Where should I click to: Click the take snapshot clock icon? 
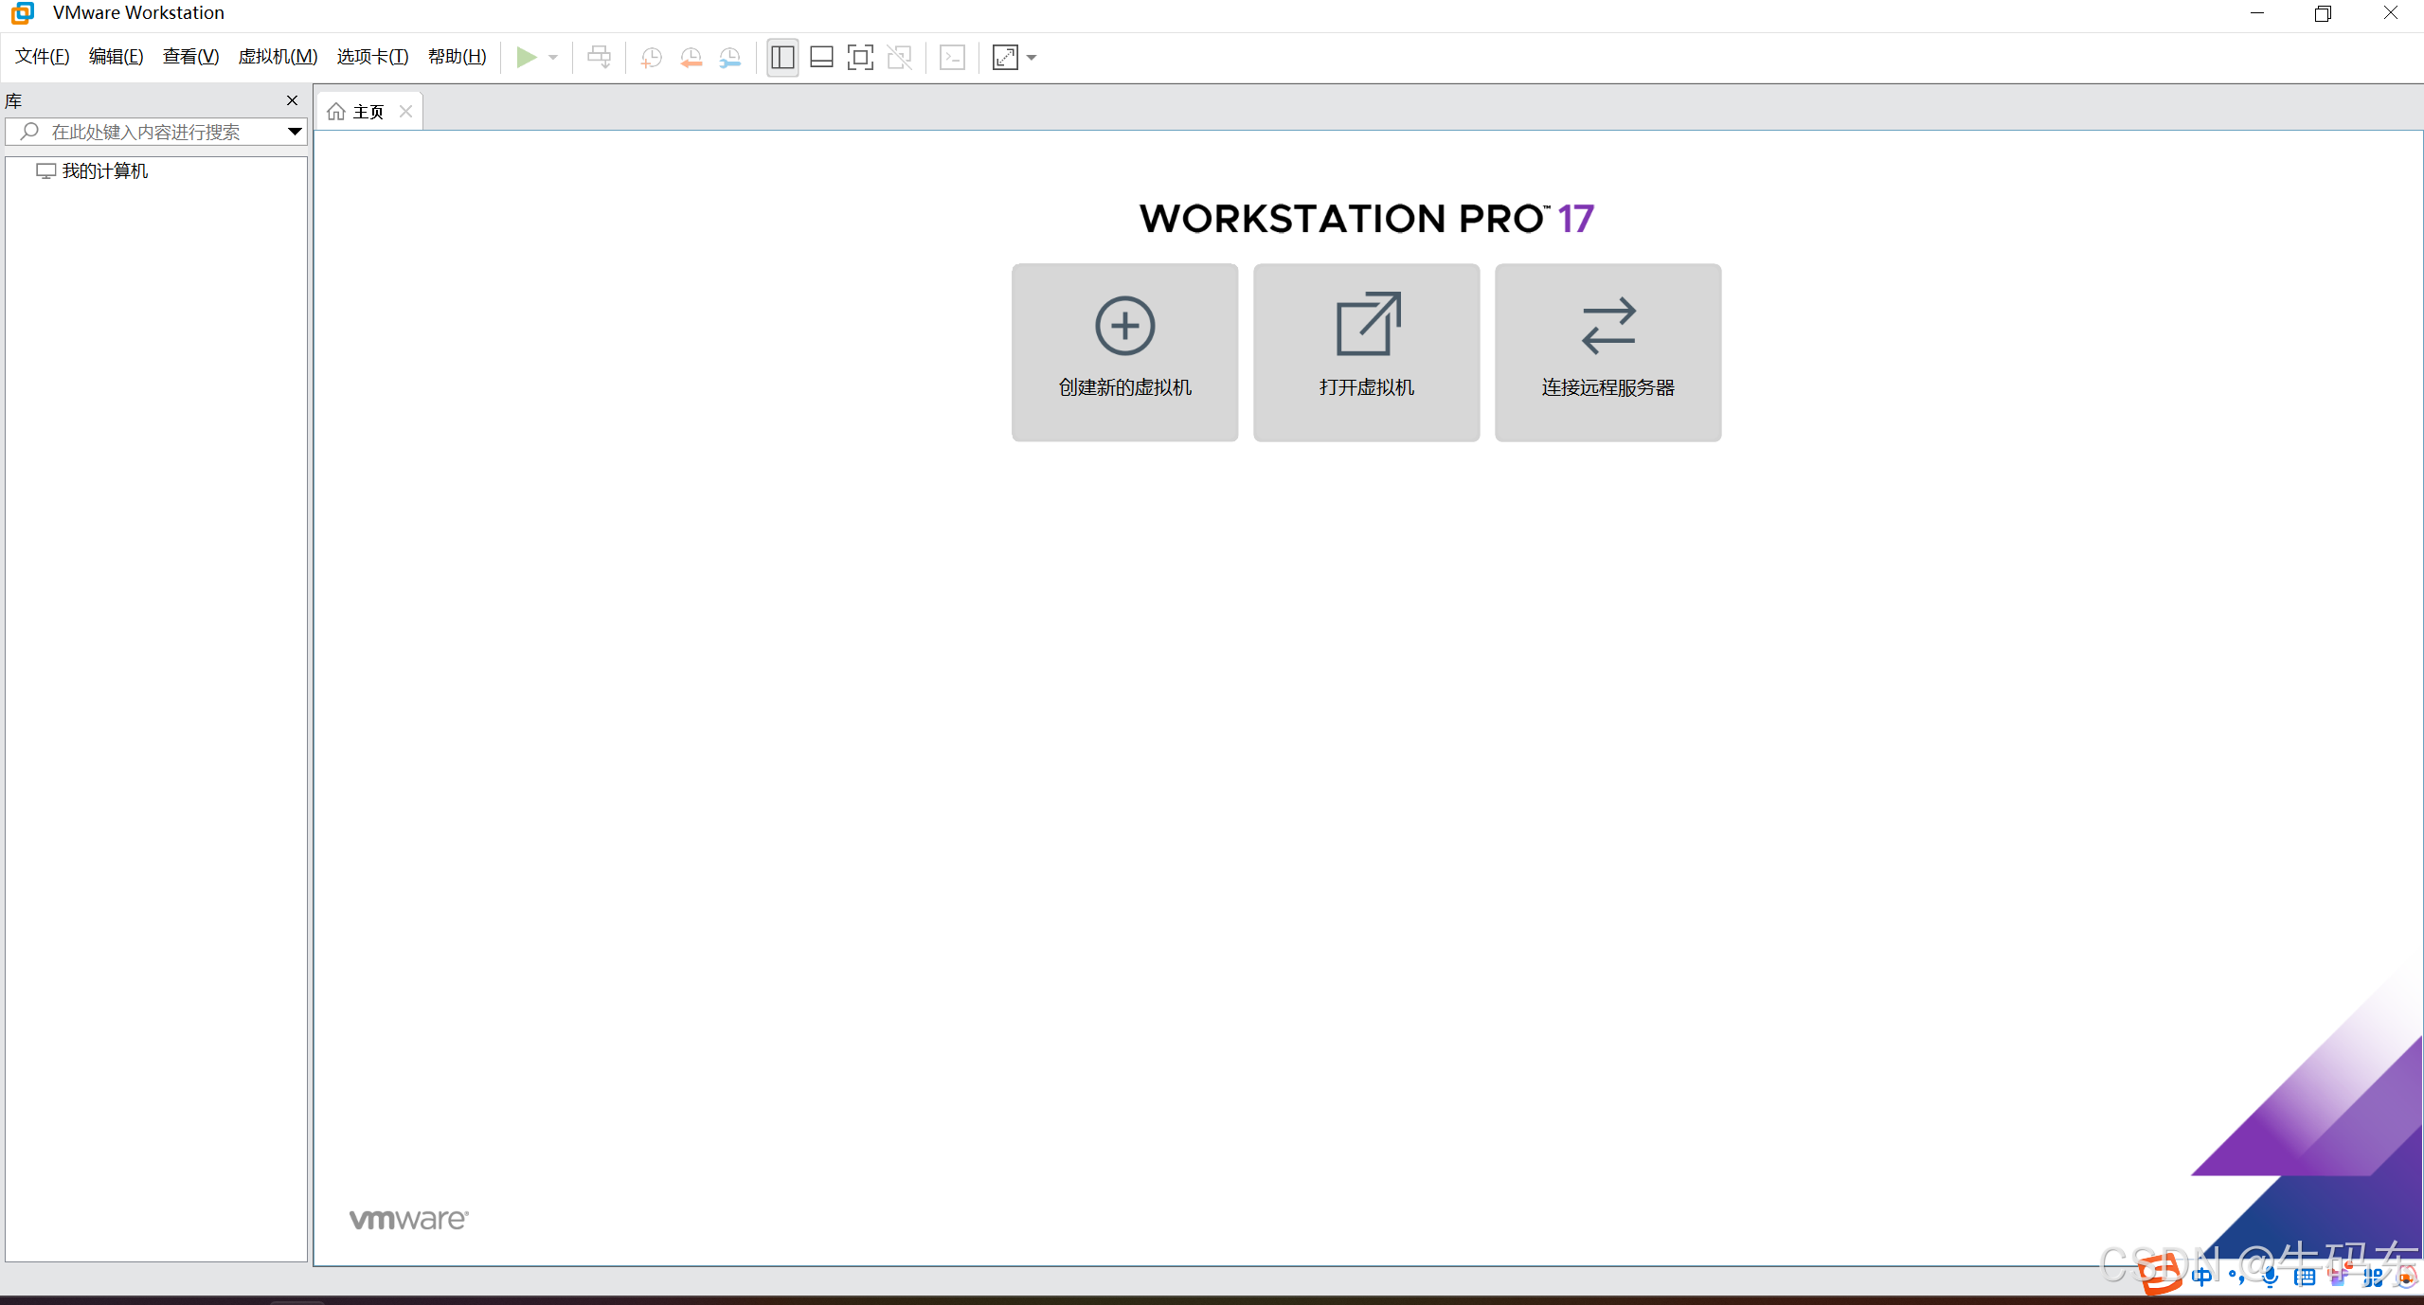click(x=651, y=58)
